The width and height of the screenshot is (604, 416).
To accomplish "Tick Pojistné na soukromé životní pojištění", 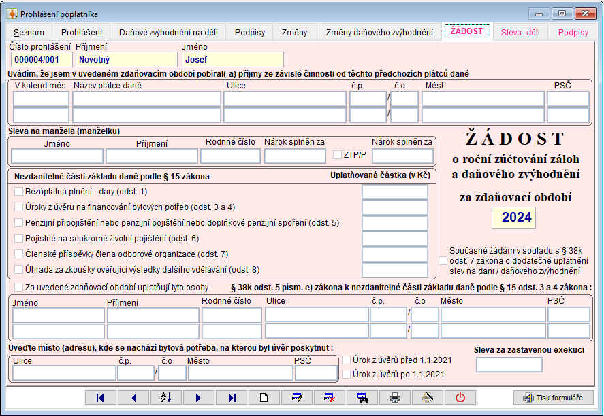I will coord(18,239).
